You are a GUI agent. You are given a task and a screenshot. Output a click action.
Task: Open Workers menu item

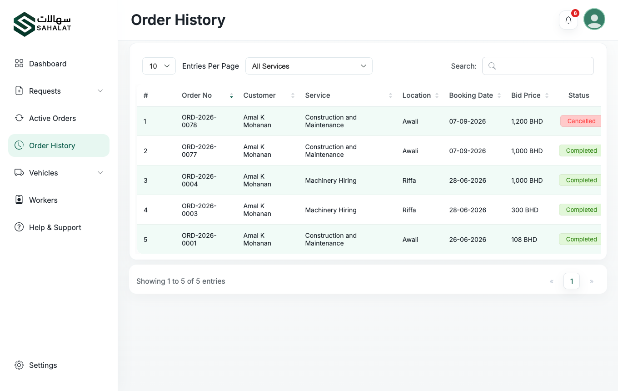(x=59, y=200)
